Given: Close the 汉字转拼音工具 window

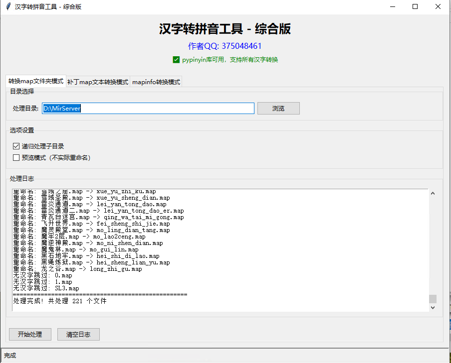Looking at the screenshot, I should coord(438,6).
